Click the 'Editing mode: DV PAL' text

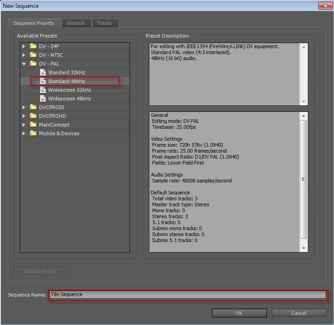[x=175, y=121]
